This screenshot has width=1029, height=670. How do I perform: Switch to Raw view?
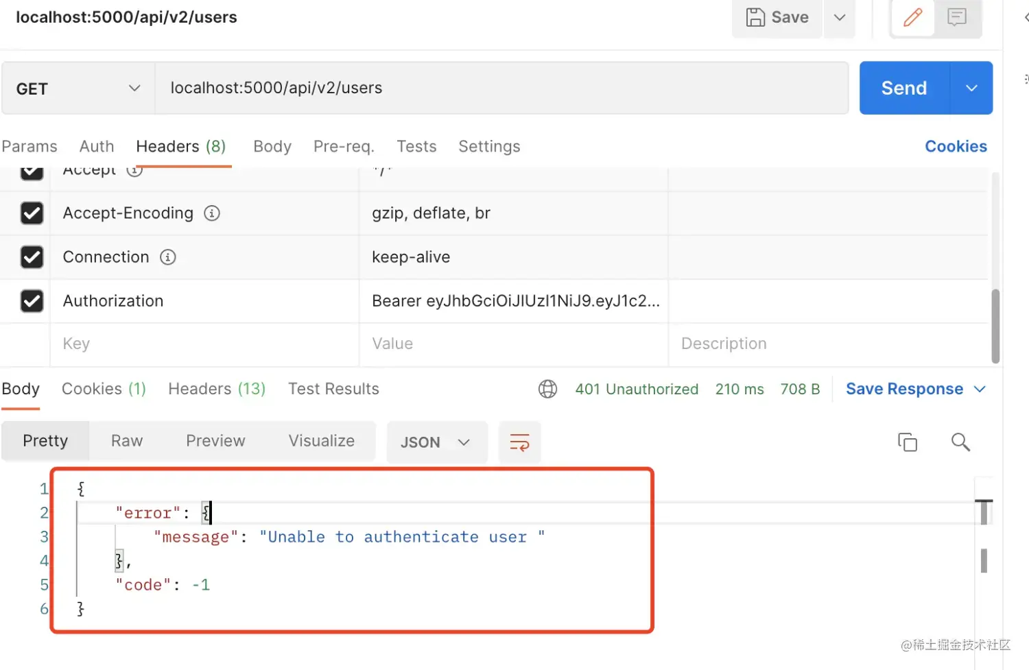(x=127, y=441)
